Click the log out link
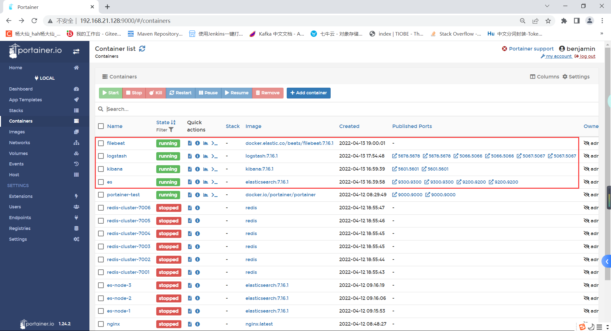This screenshot has width=611, height=331. (585, 56)
